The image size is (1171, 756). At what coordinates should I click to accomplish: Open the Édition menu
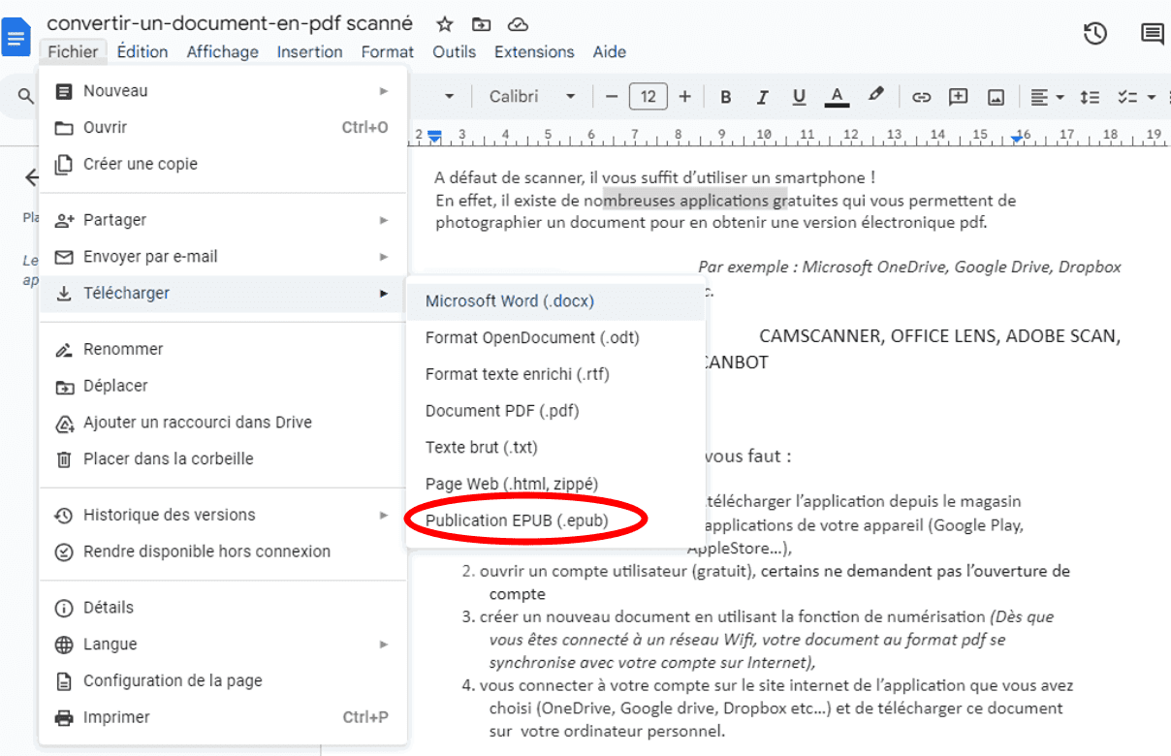click(142, 51)
